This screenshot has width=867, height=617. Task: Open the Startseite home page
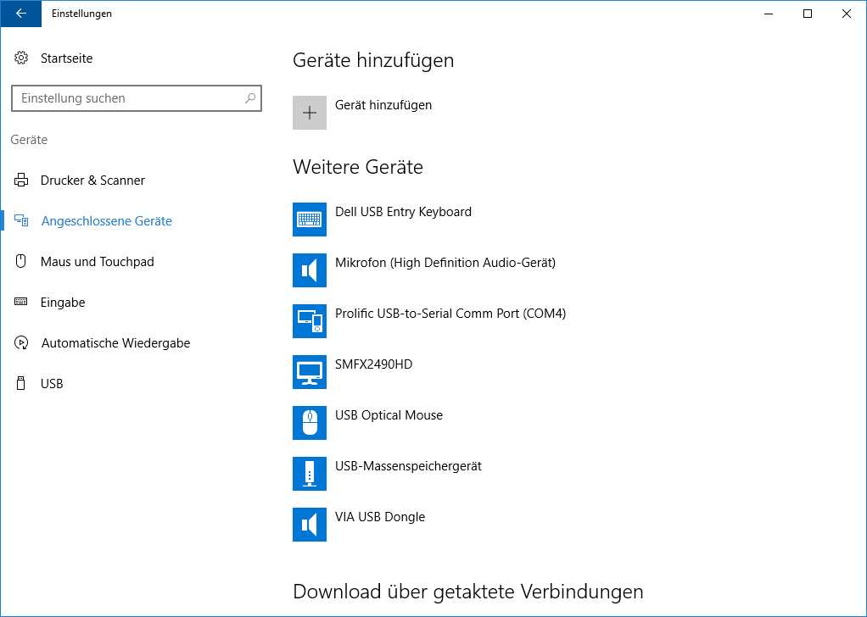(66, 58)
